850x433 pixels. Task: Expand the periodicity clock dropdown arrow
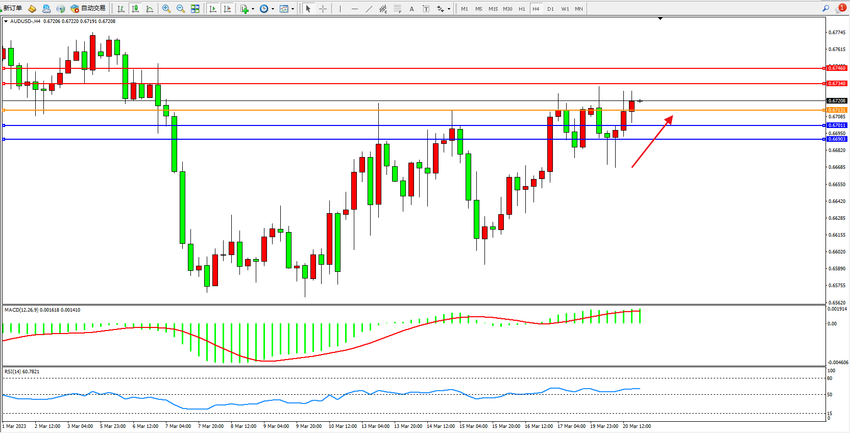pyautogui.click(x=273, y=9)
